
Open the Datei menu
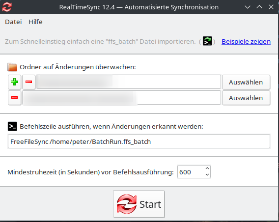pyautogui.click(x=13, y=22)
